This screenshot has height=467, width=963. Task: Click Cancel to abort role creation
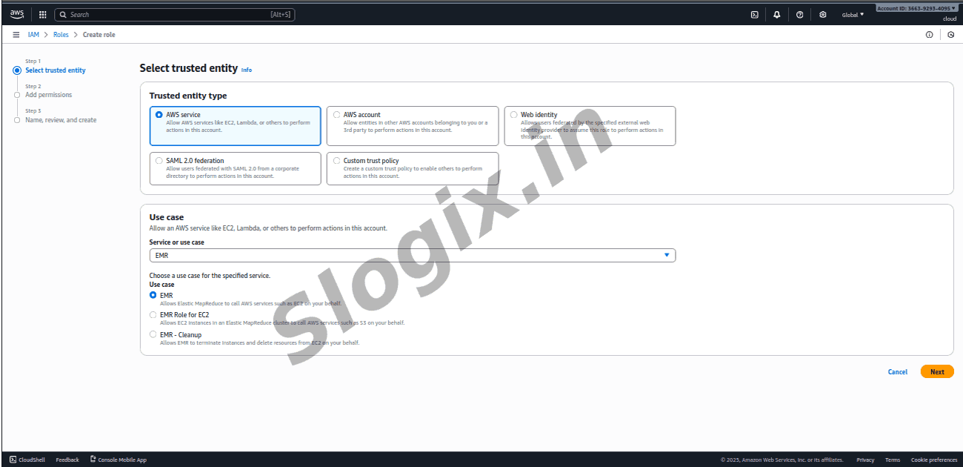click(x=897, y=371)
